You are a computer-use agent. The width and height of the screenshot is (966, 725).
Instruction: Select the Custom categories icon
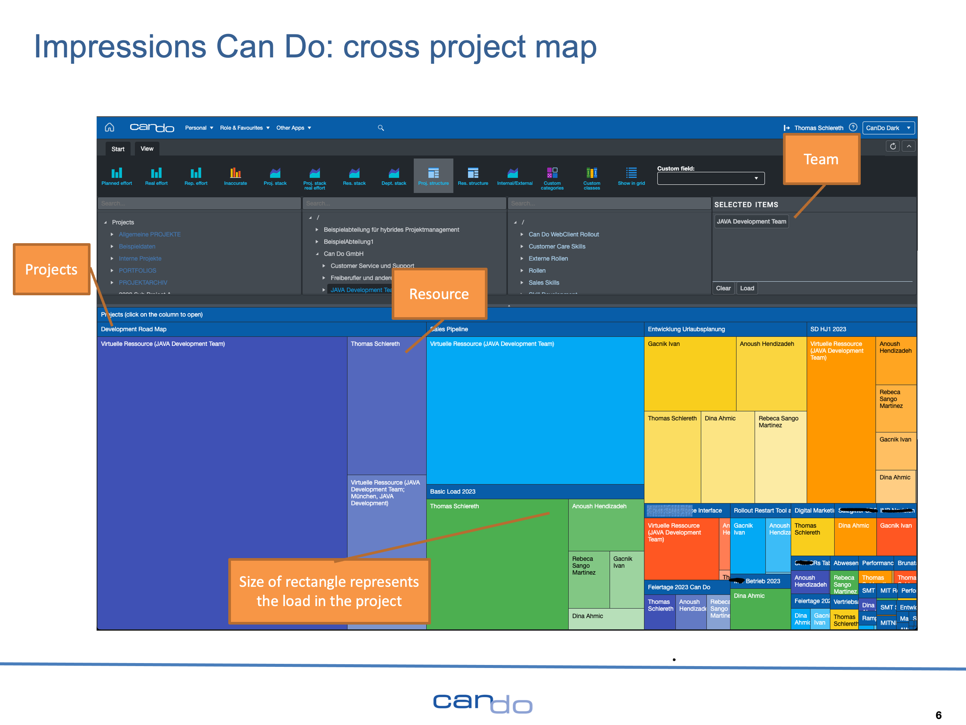pyautogui.click(x=552, y=178)
